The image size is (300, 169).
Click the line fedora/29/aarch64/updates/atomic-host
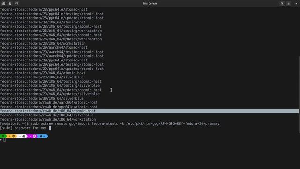(x=52, y=56)
